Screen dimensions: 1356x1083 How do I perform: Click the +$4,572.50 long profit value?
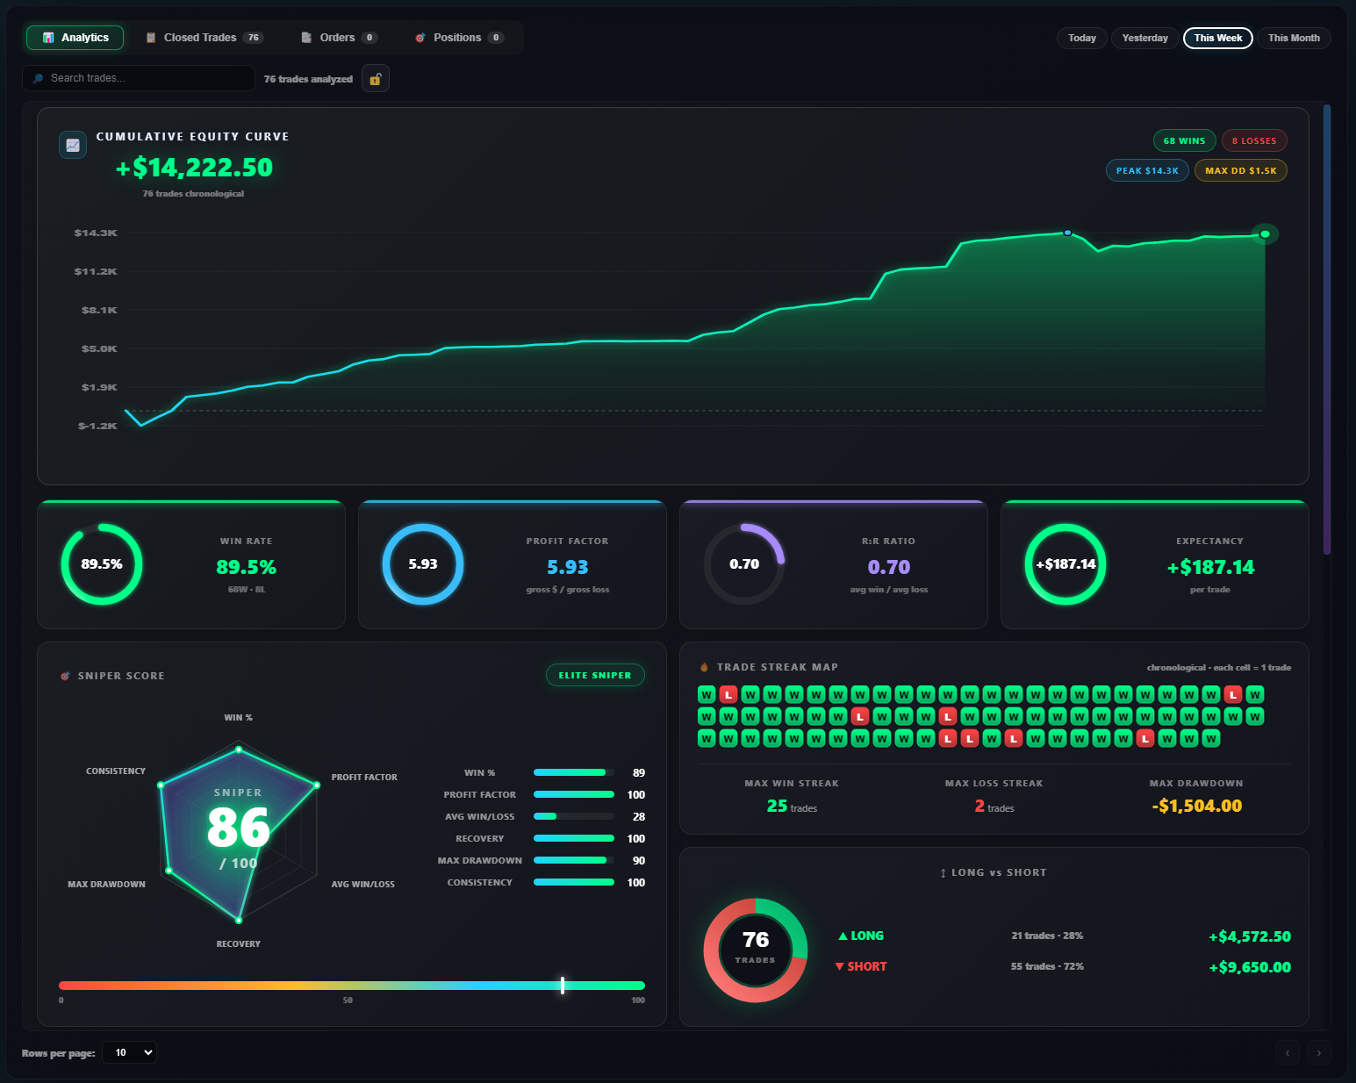coord(1250,936)
